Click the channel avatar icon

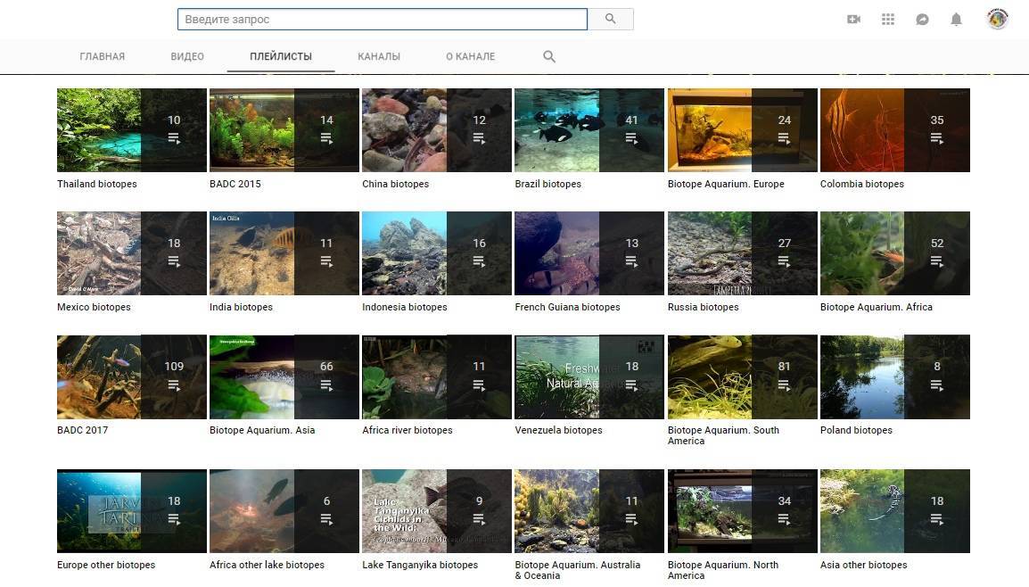(x=997, y=19)
